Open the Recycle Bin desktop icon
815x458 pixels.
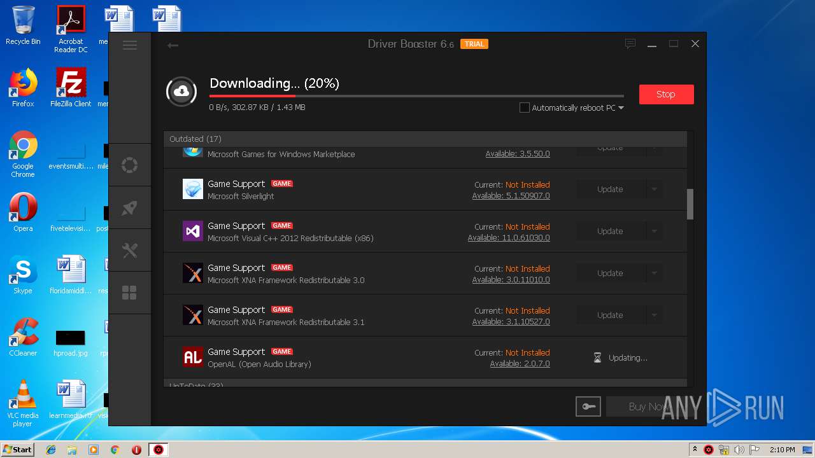[x=23, y=25]
